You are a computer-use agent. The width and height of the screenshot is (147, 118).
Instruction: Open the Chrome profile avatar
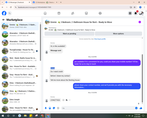coord(140,7)
